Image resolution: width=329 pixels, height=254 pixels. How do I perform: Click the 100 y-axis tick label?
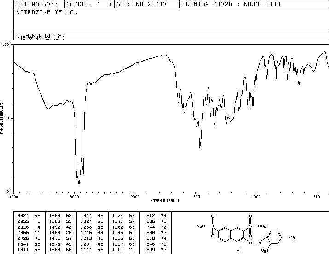[x=6, y=45]
